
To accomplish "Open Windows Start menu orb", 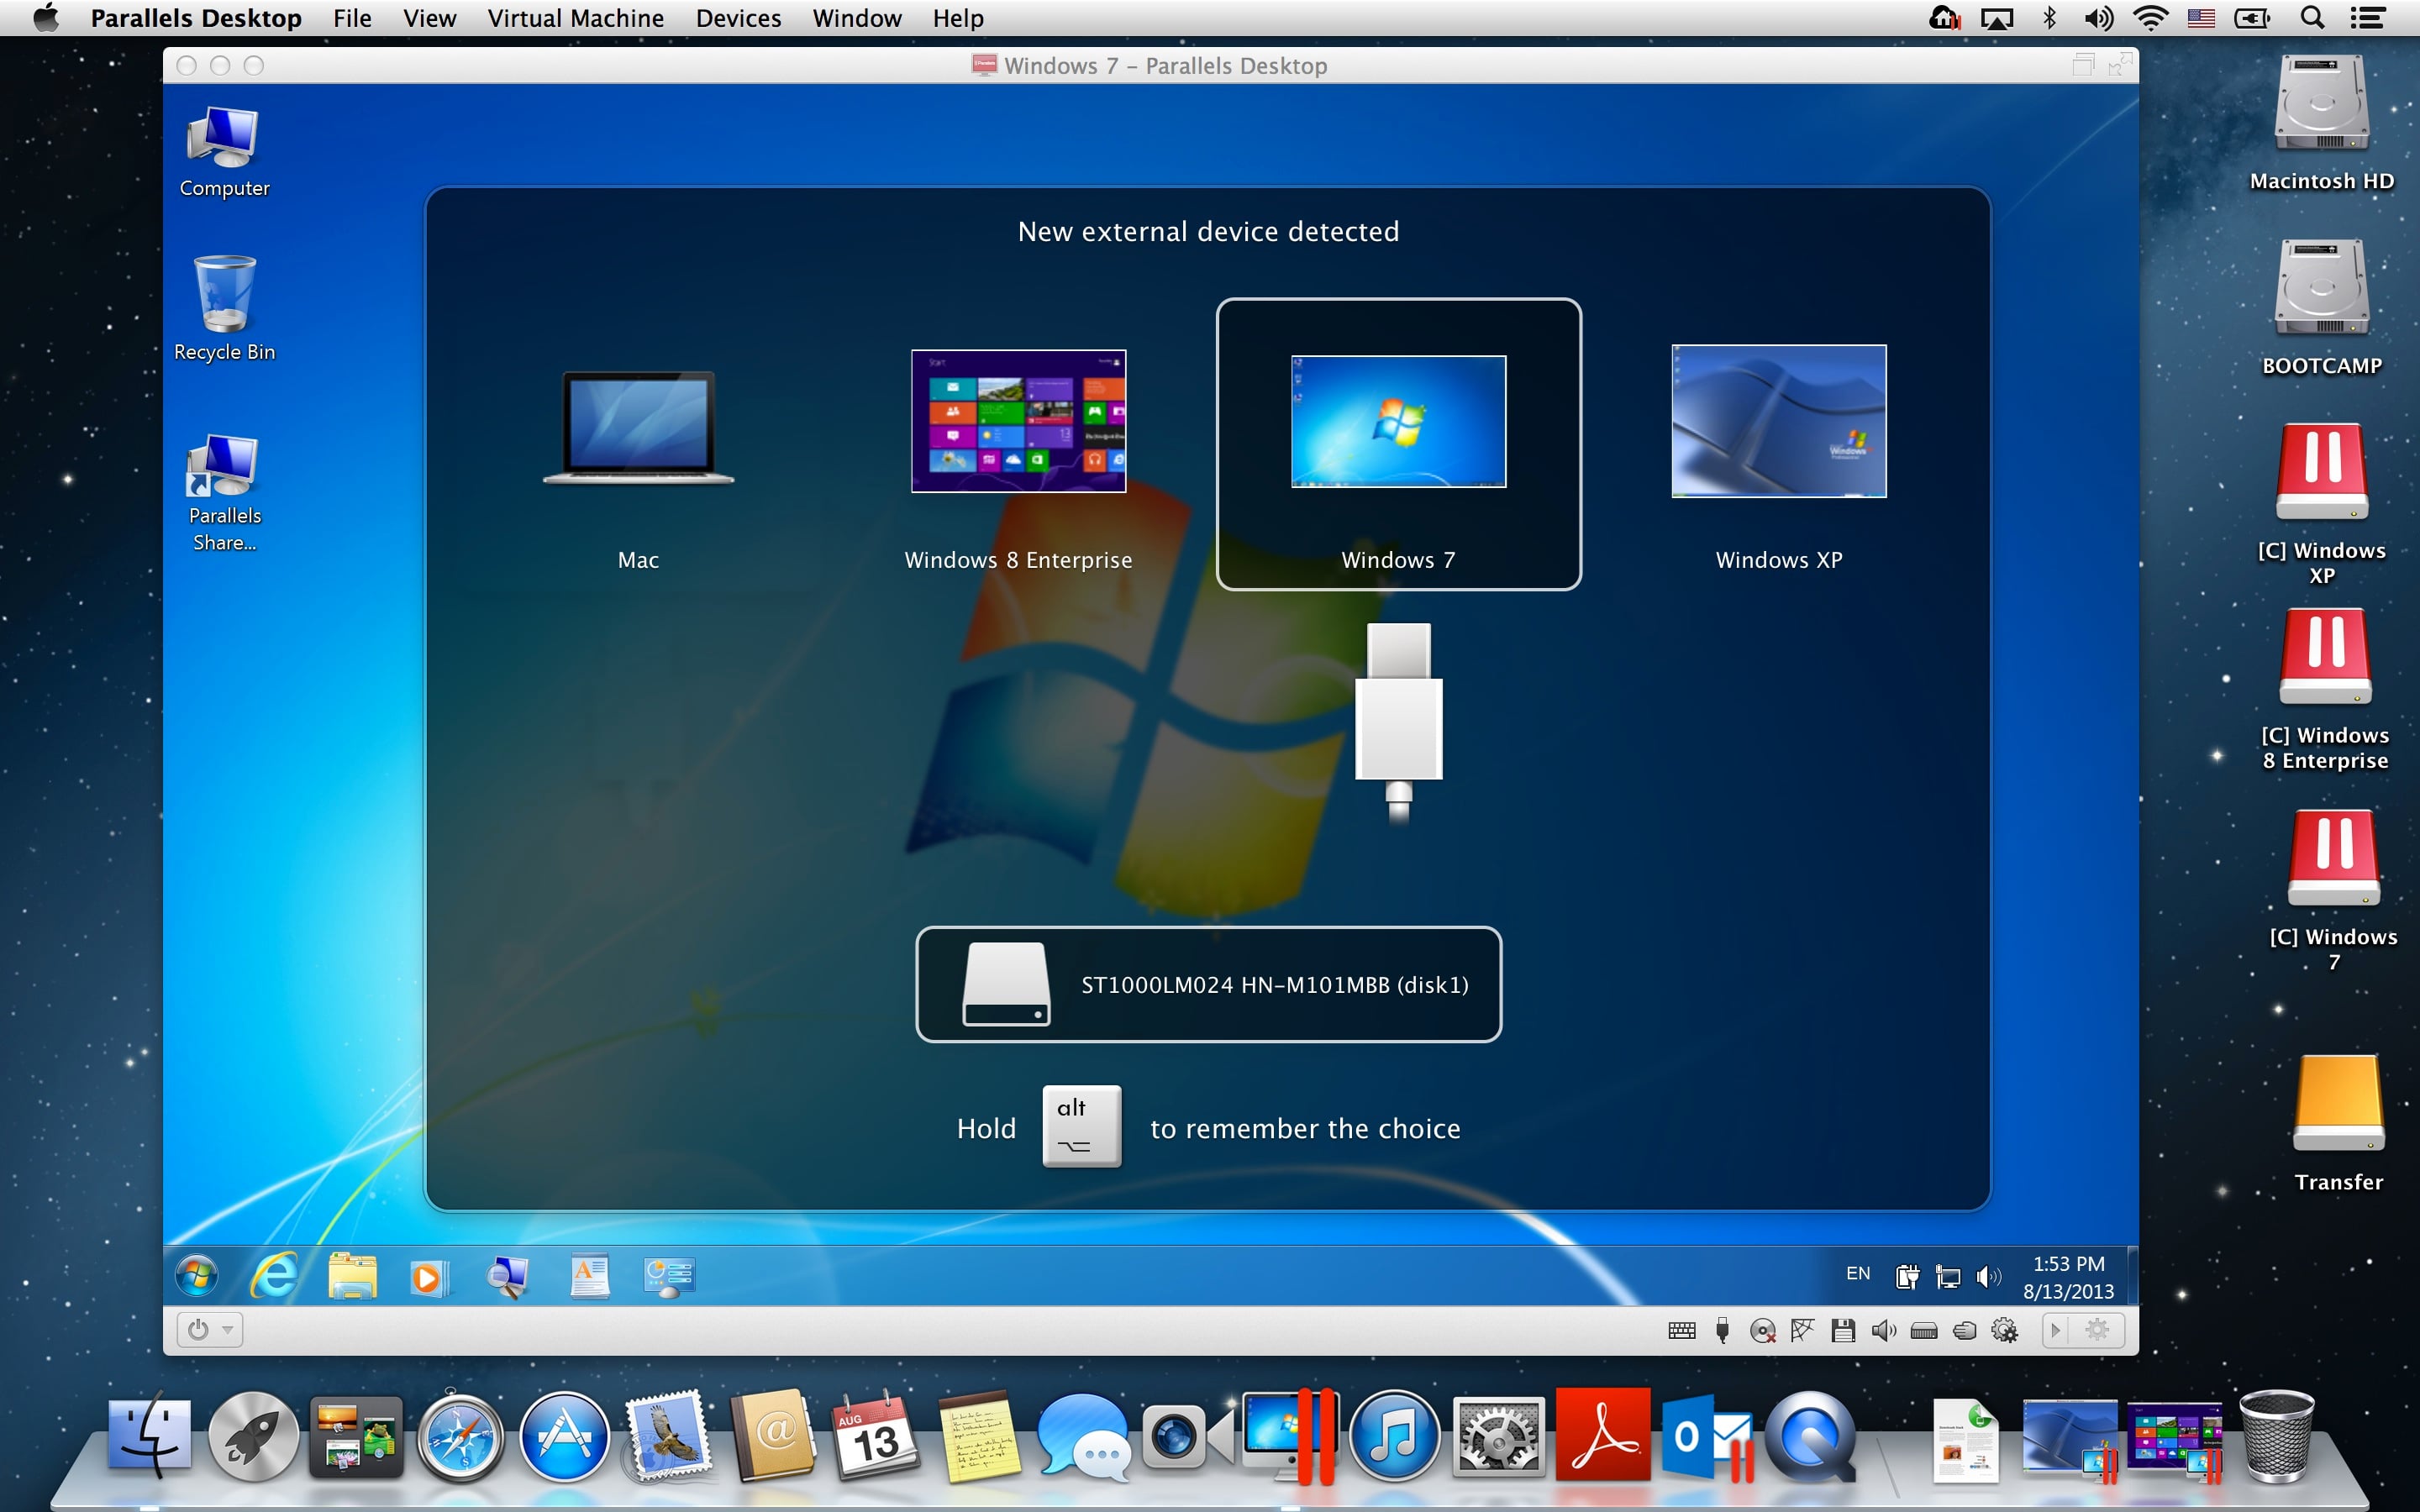I will (197, 1276).
